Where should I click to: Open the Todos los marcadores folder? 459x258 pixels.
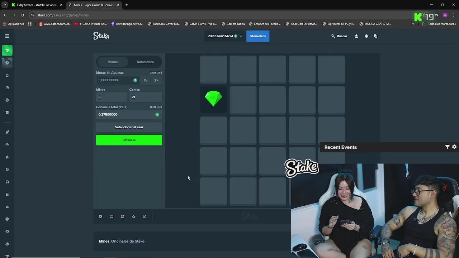pos(439,24)
